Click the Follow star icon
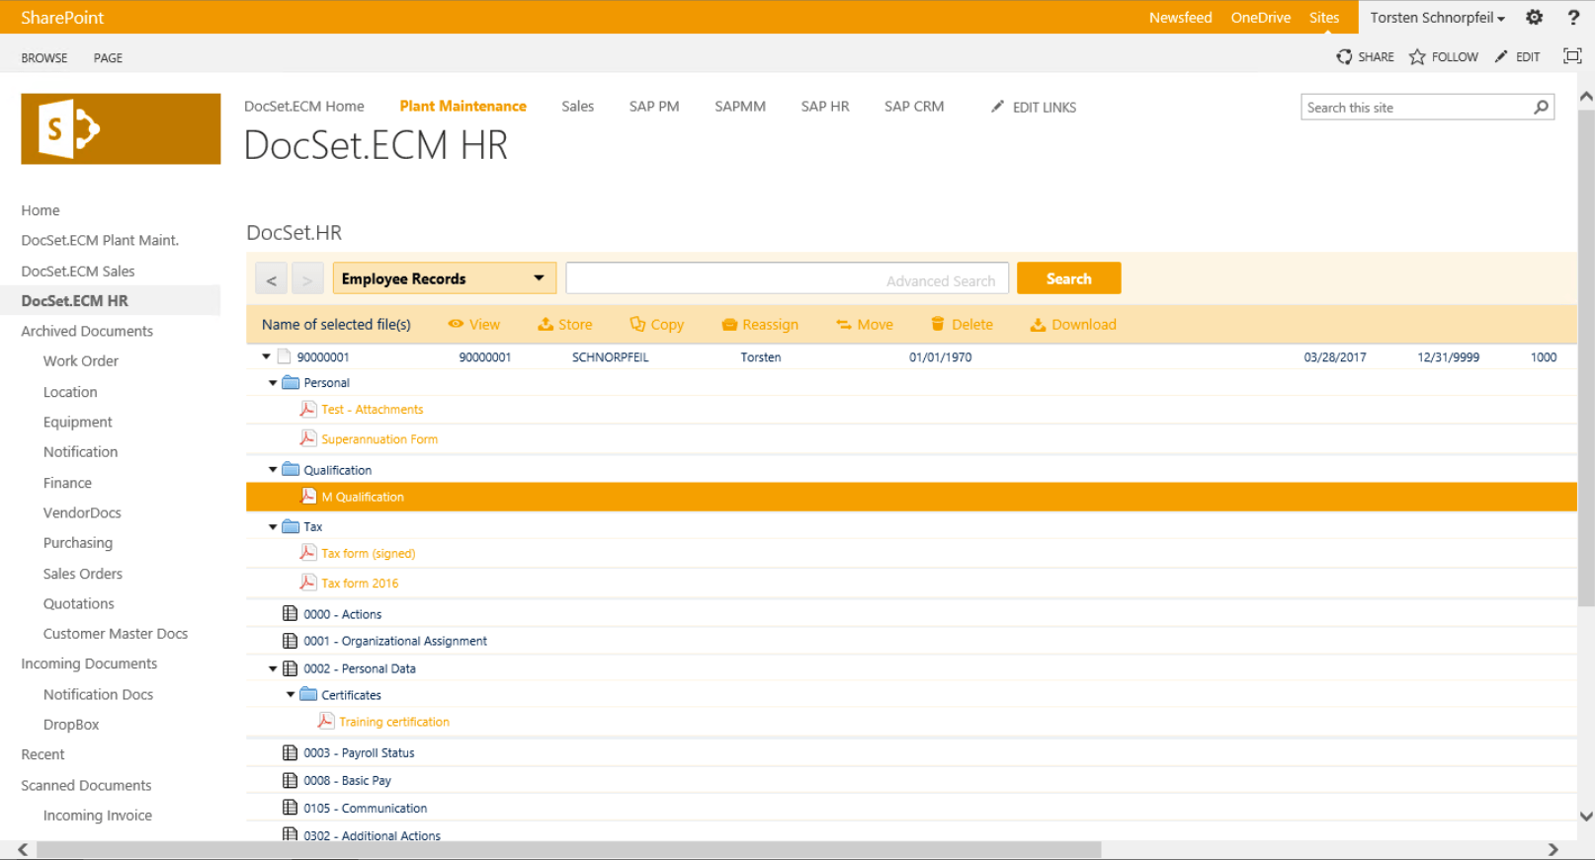 pyautogui.click(x=1417, y=57)
